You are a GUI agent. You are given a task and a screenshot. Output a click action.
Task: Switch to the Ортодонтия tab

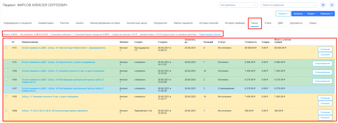pos(160,23)
